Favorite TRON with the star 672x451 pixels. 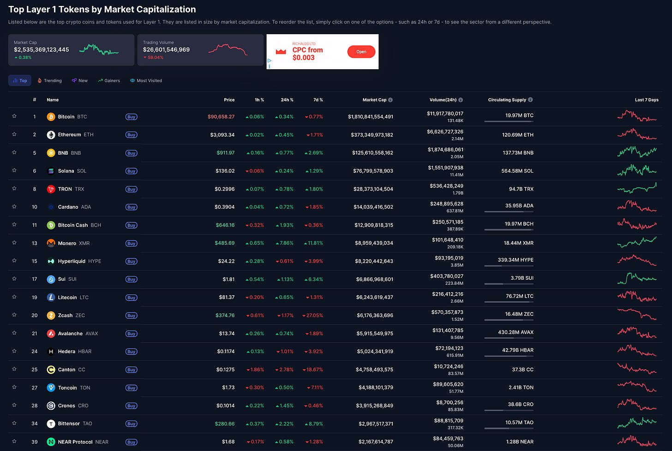click(14, 188)
